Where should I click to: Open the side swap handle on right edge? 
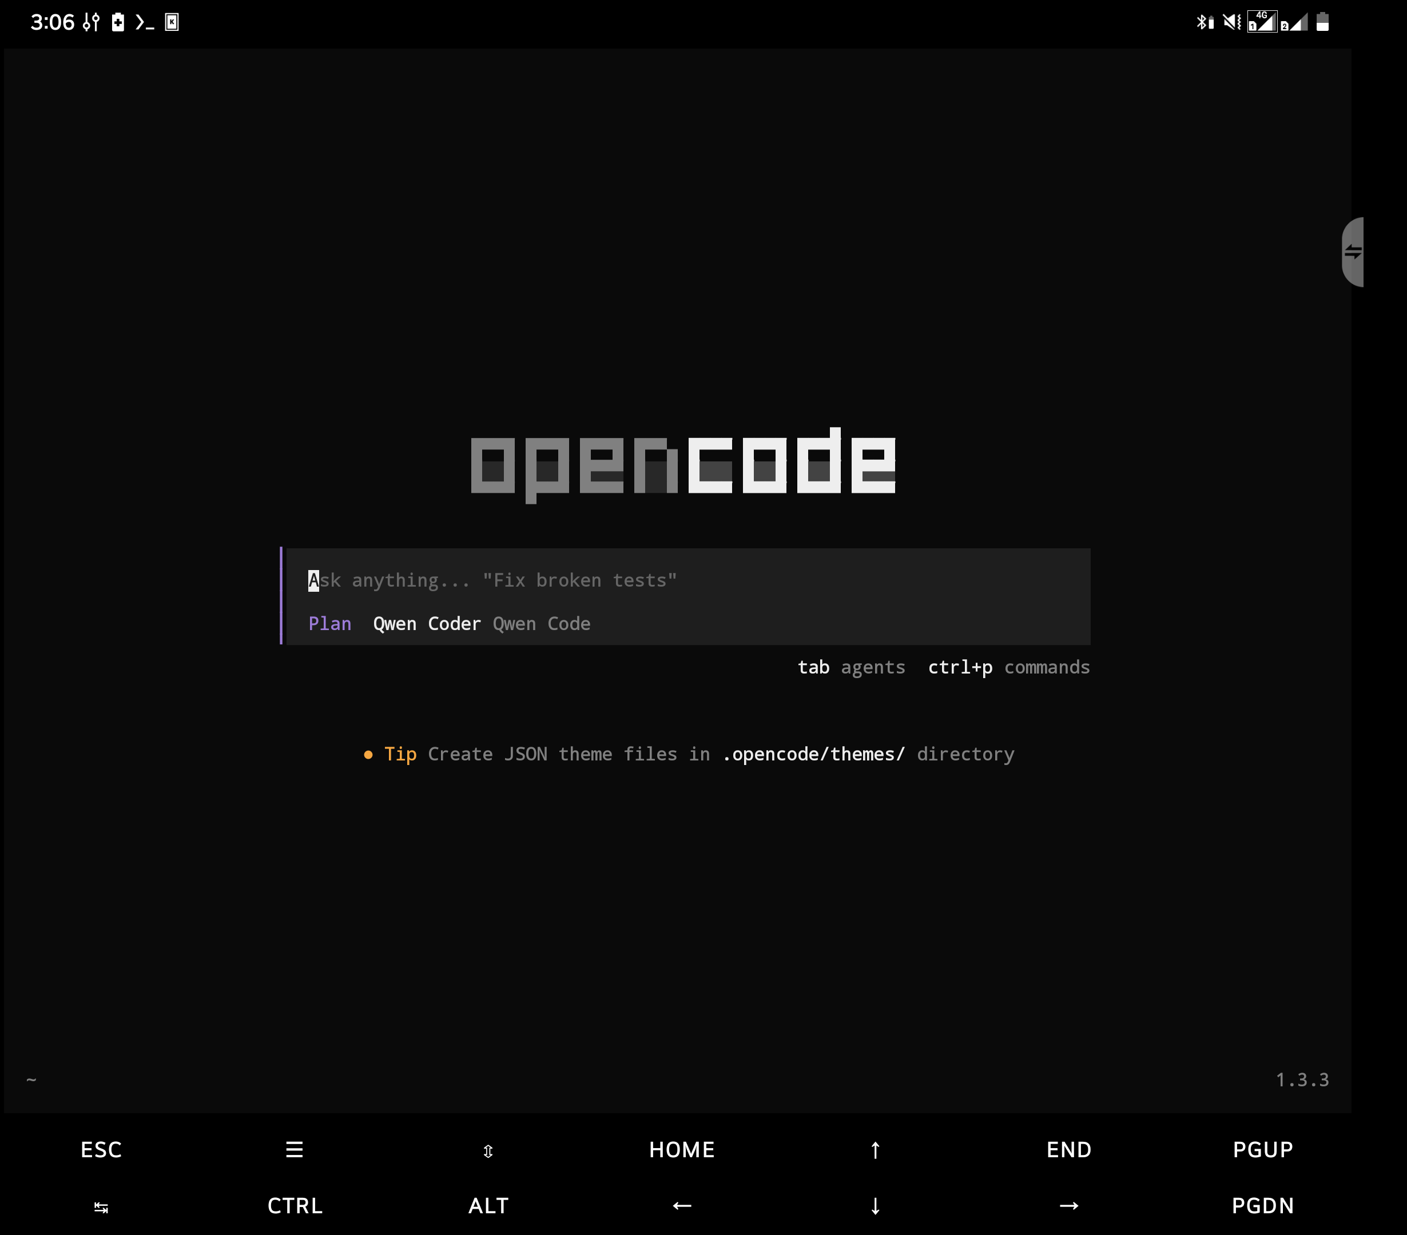coord(1353,252)
